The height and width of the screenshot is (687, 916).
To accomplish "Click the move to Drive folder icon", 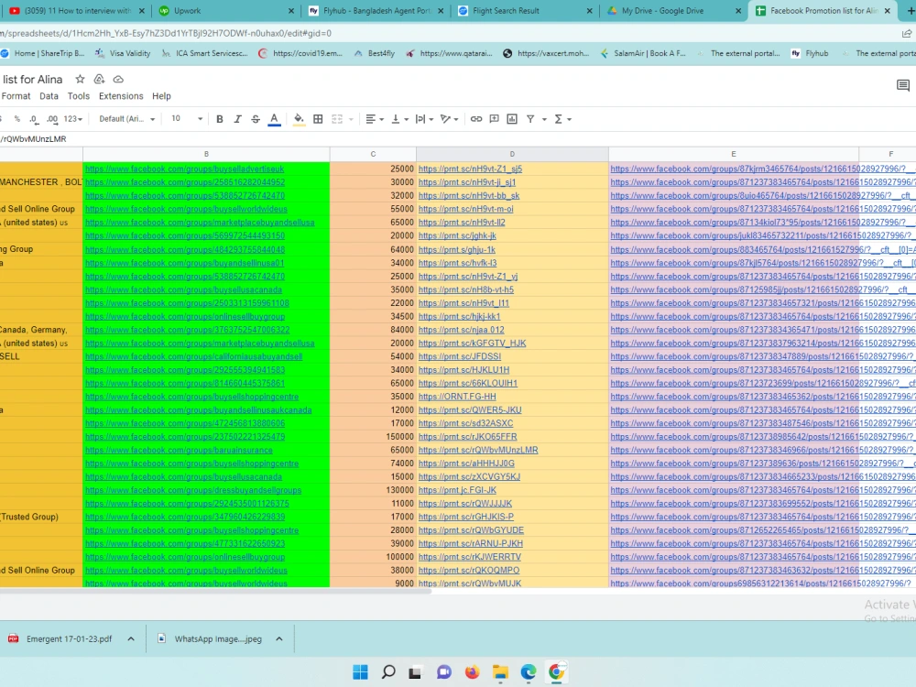I will [99, 79].
